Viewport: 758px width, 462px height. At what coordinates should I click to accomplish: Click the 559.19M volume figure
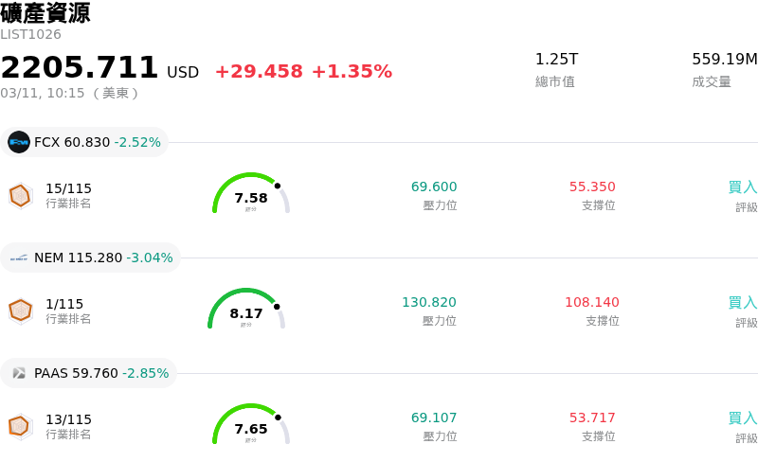724,60
